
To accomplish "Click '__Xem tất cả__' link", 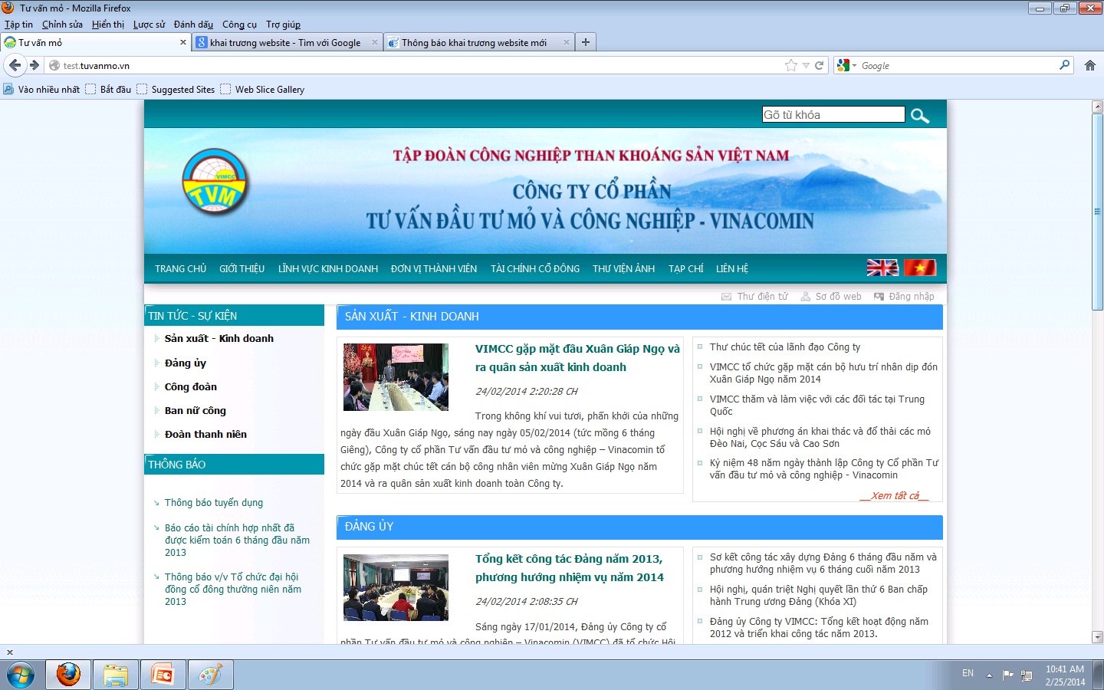I will [894, 495].
